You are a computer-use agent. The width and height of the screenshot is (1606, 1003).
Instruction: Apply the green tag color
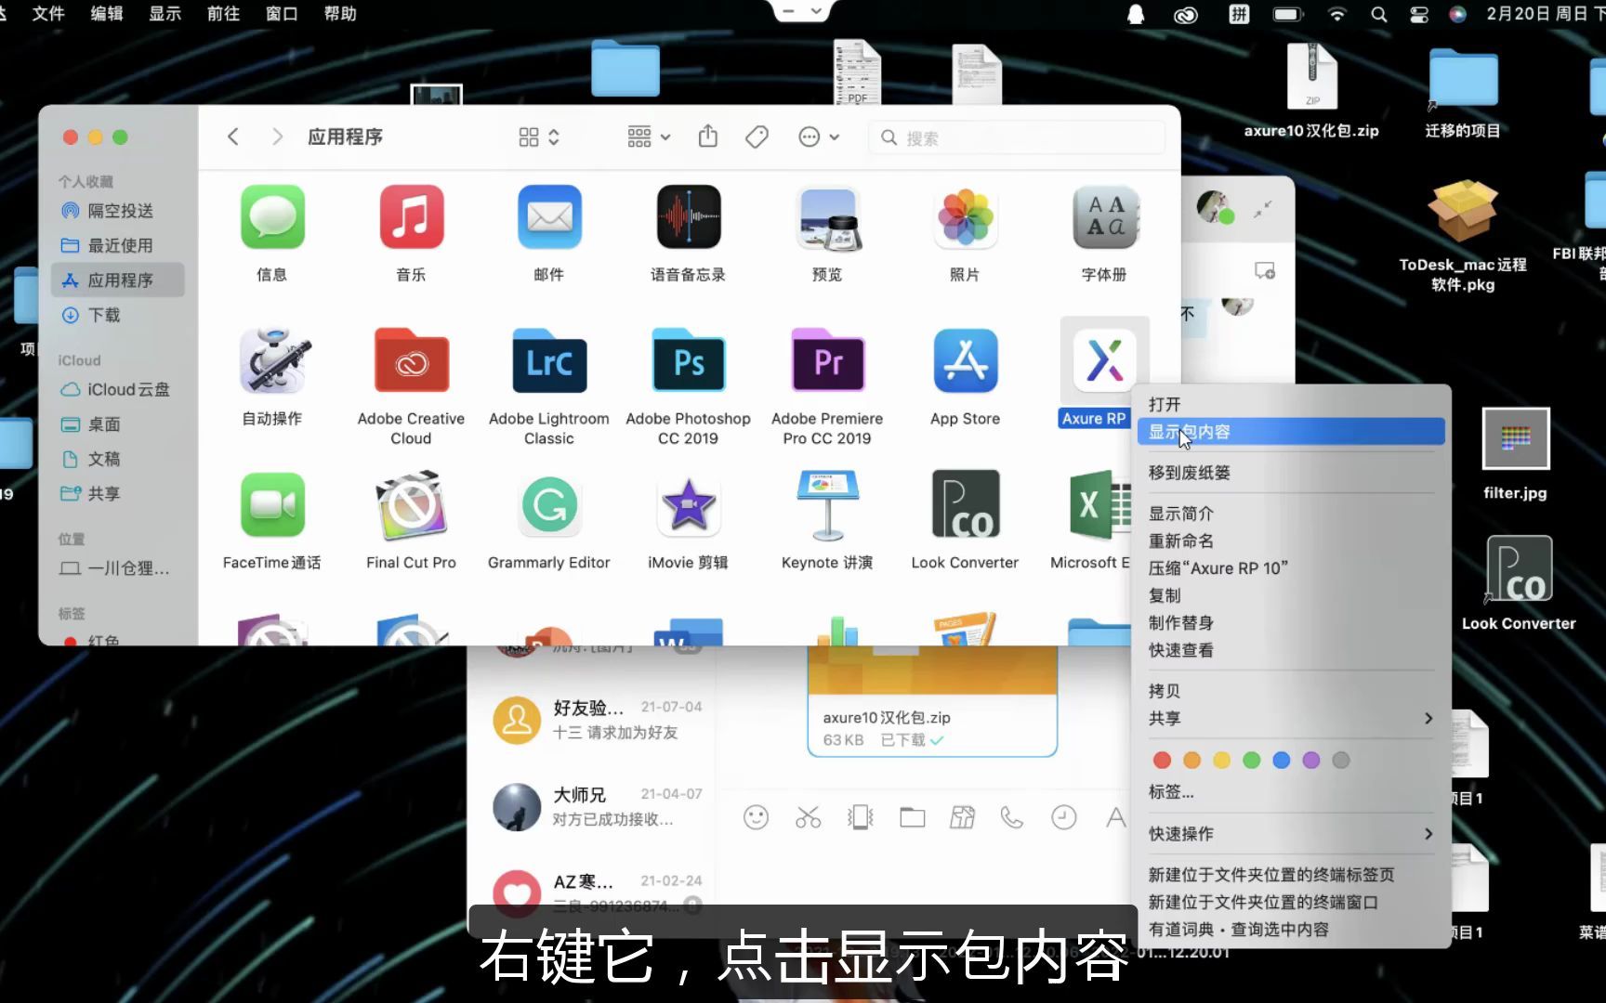point(1251,761)
